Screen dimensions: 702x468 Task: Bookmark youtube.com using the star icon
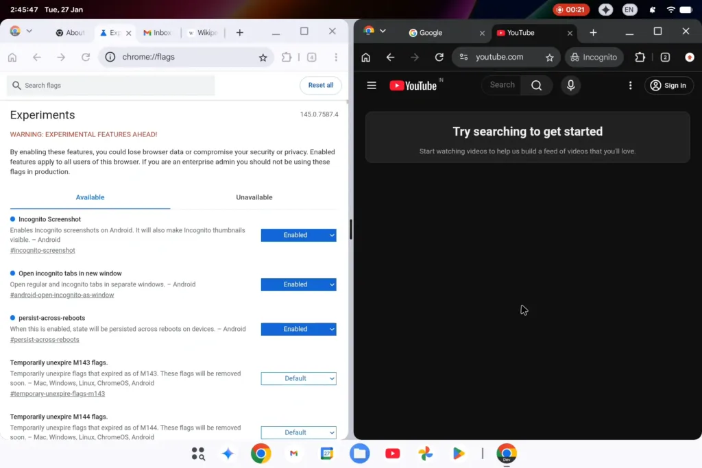(x=549, y=58)
